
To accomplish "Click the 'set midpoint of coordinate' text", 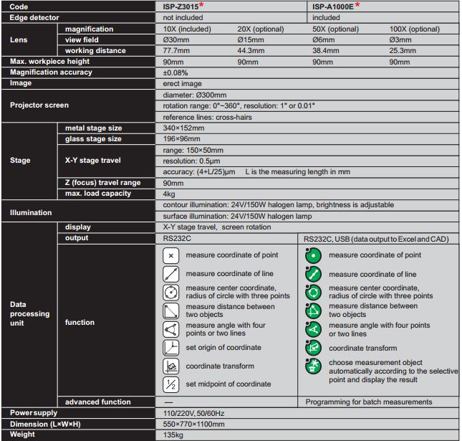I will (228, 384).
